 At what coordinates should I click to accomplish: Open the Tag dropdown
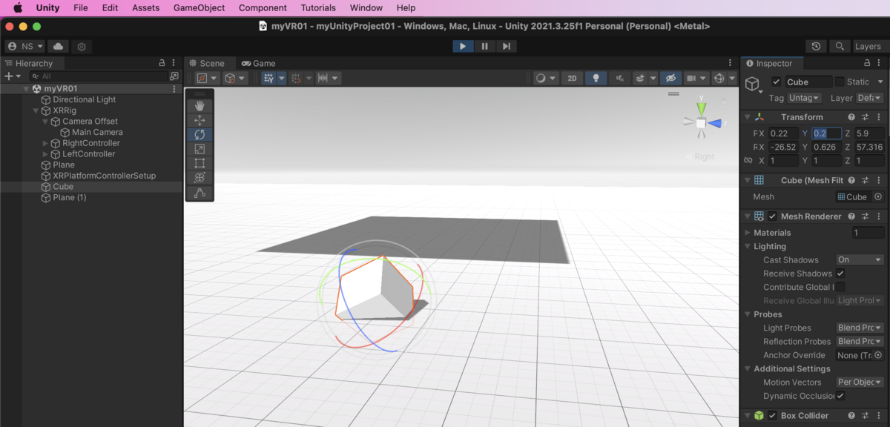click(x=804, y=98)
